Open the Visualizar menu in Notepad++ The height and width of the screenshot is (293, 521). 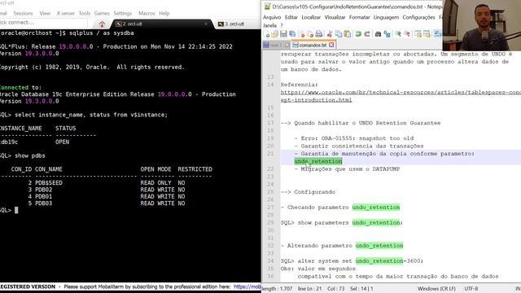[335, 17]
